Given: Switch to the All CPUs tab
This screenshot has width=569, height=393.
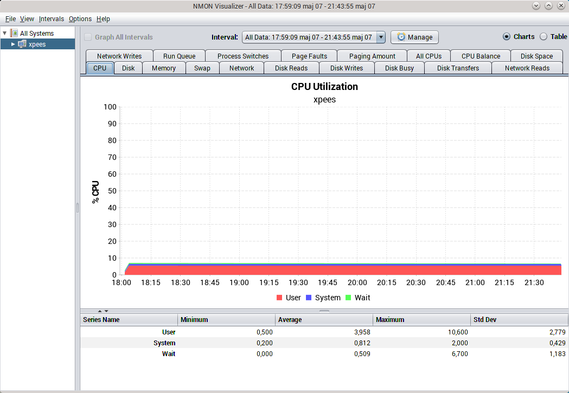Looking at the screenshot, I should [429, 56].
